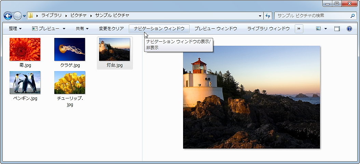The image size is (360, 164).
Task: Toggle プレビュー ウィンドウ pane
Action: [x=216, y=29]
